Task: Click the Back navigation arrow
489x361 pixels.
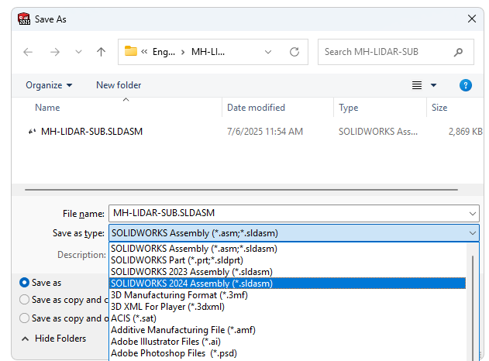Action: point(28,52)
